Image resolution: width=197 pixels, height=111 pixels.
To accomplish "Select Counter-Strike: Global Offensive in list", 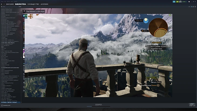I will click(x=8, y=43).
